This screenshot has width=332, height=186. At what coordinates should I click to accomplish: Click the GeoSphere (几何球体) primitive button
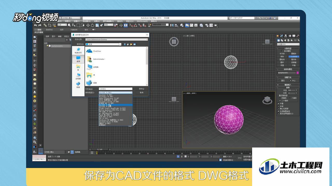(294, 56)
